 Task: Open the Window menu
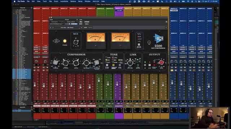tap(87, 1)
